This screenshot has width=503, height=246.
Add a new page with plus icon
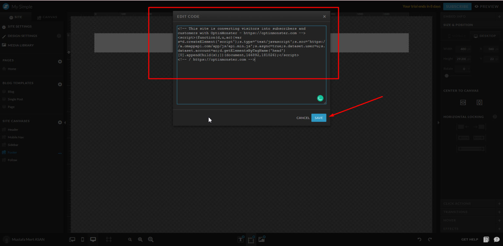point(60,61)
